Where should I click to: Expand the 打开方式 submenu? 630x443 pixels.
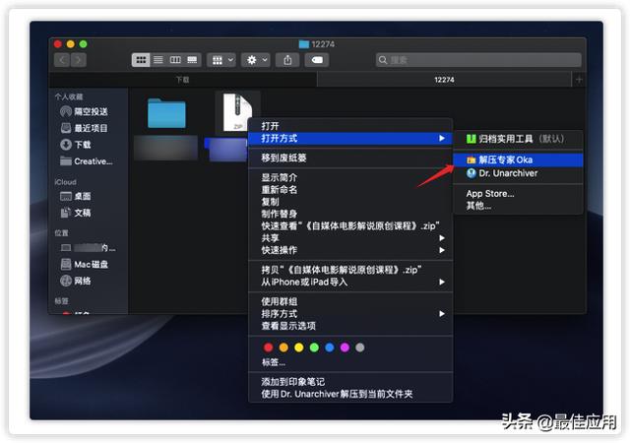pos(350,138)
